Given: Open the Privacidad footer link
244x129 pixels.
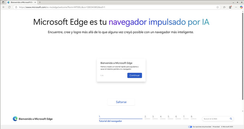Looking at the screenshot, I should (216, 127).
